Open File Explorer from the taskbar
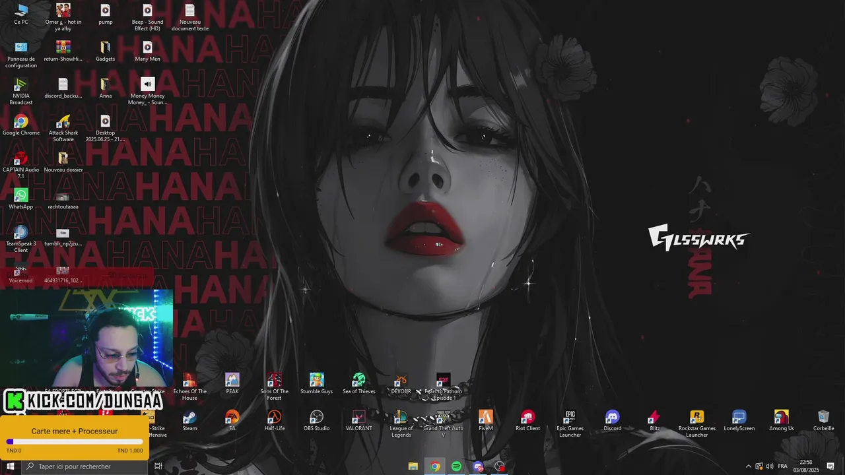The image size is (845, 475). tap(413, 466)
